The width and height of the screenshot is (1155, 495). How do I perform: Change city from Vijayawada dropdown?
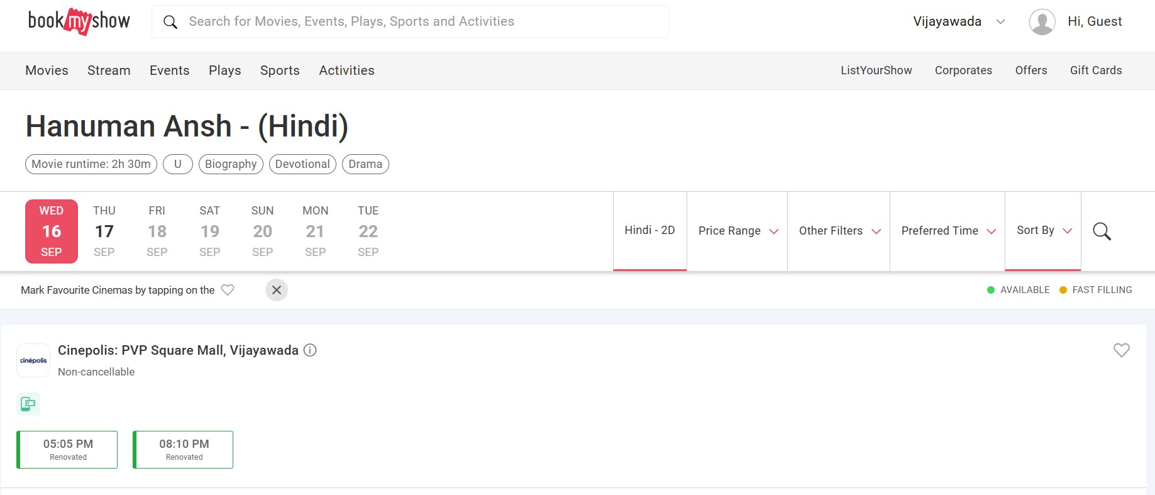point(959,21)
